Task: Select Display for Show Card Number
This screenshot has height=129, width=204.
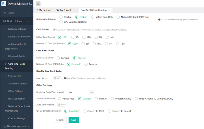Action: click(x=80, y=99)
